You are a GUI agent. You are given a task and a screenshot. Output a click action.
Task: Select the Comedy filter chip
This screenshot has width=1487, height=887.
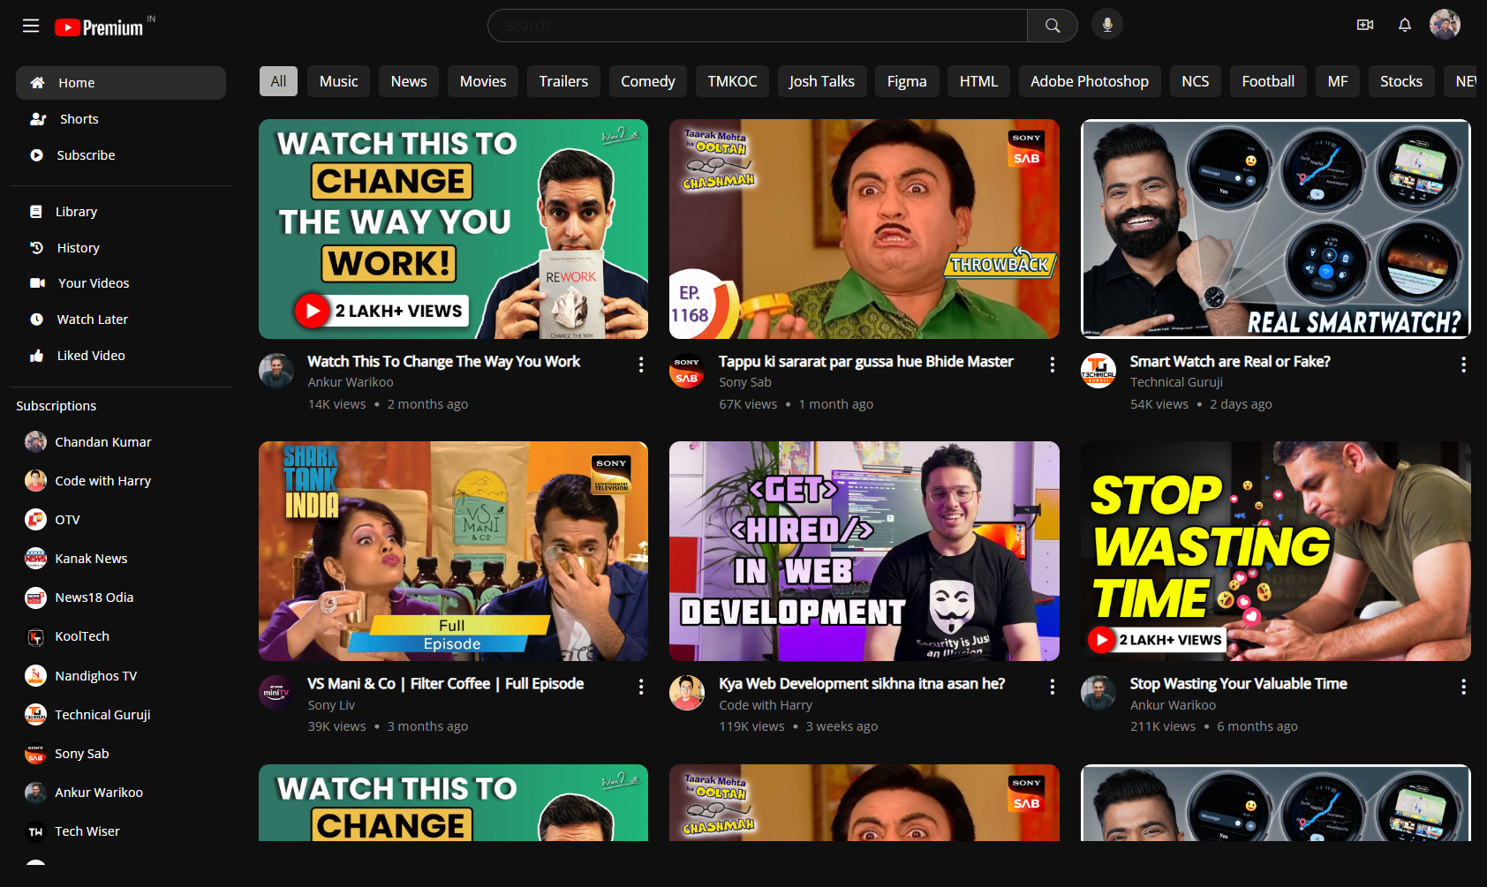tap(648, 81)
